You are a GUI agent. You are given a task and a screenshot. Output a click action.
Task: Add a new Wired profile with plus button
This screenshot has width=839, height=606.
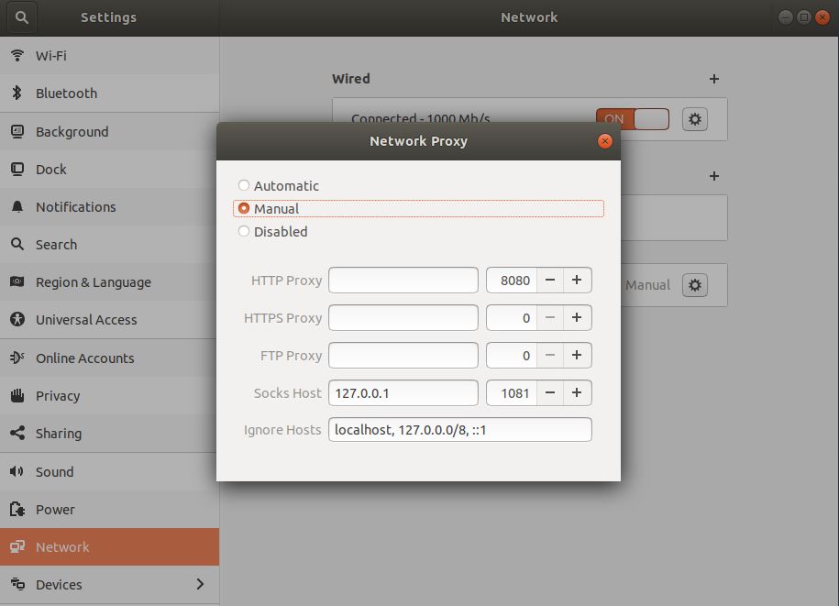714,79
